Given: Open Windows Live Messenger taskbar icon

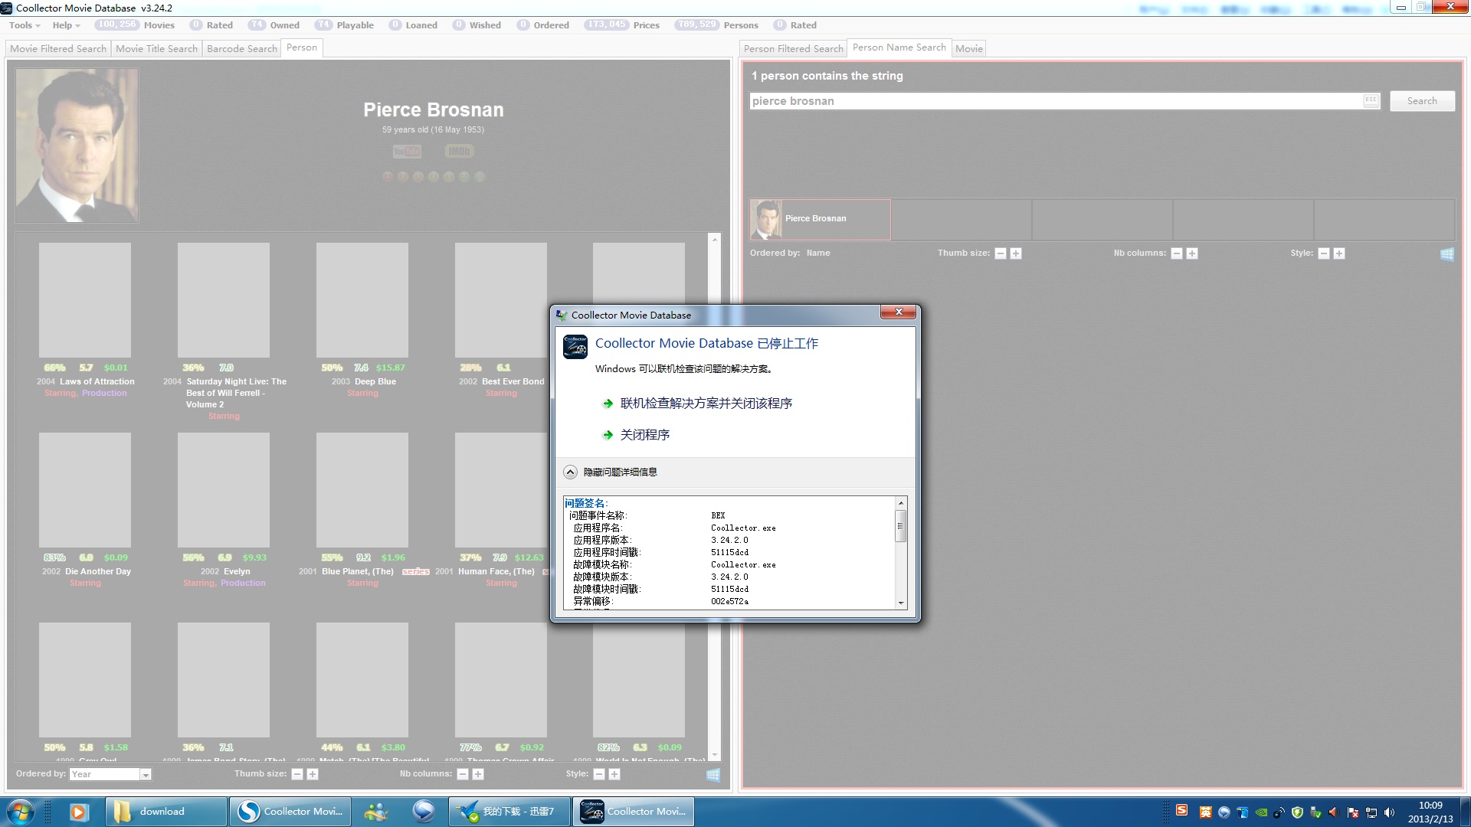Looking at the screenshot, I should tap(375, 812).
